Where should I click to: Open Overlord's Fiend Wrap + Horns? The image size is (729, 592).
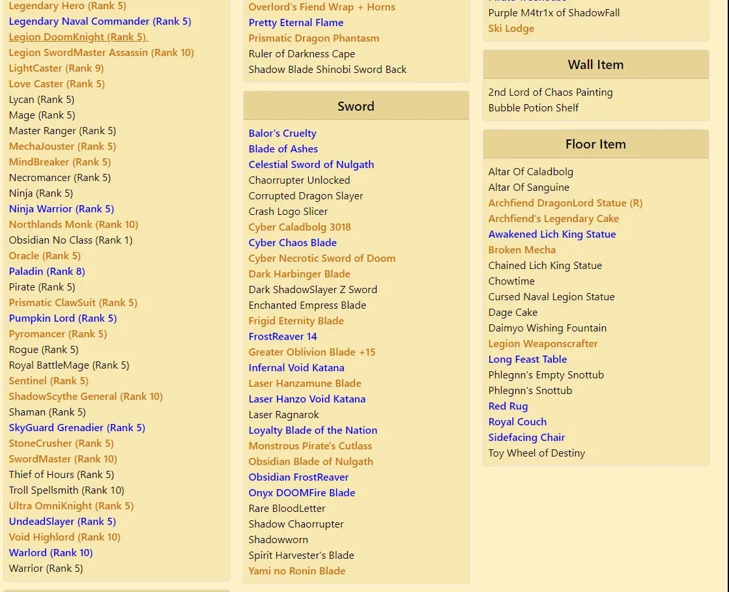[322, 7]
